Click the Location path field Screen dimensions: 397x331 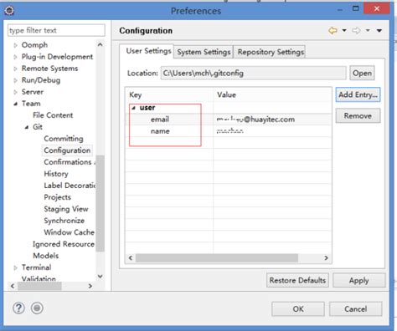[x=253, y=74]
